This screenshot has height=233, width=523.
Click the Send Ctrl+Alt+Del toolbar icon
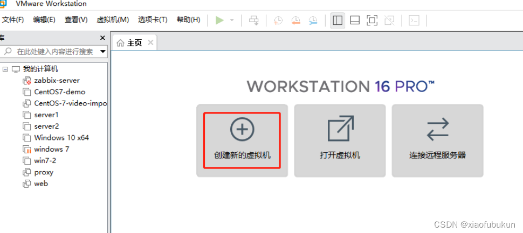tap(254, 20)
